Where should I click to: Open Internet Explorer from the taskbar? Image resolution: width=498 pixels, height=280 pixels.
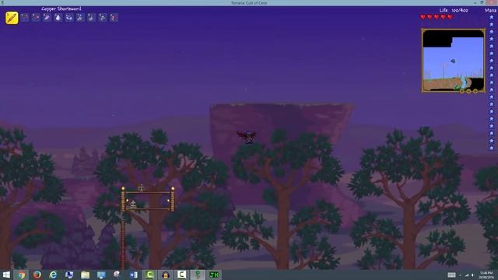(53, 275)
